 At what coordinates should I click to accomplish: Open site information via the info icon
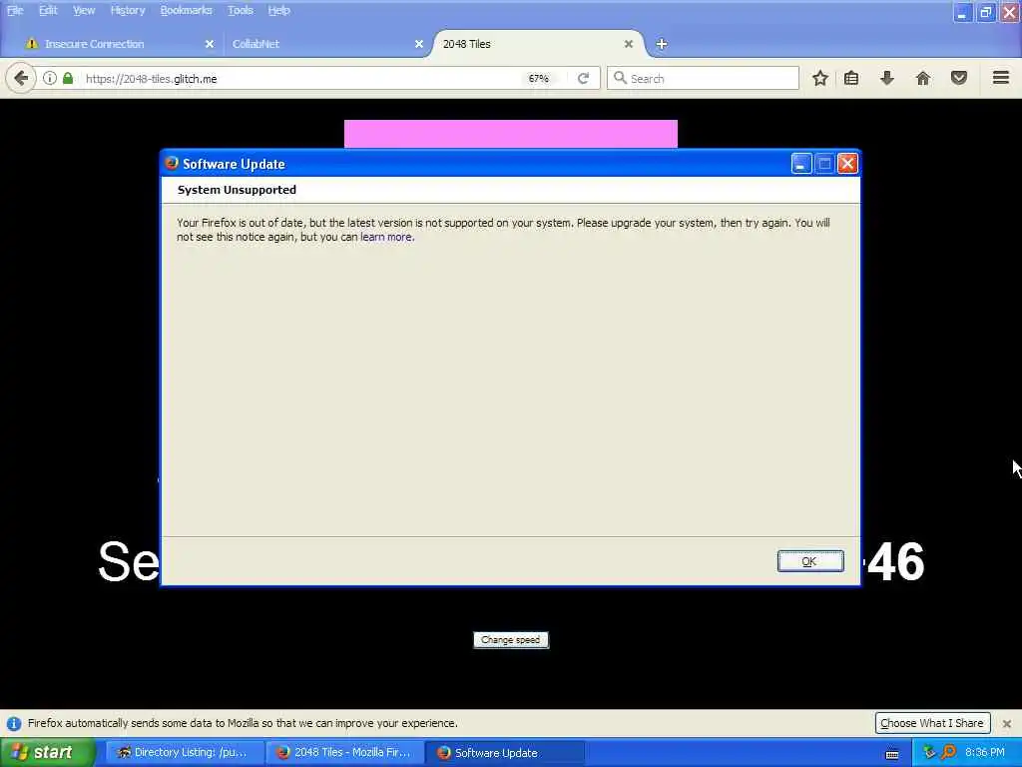coord(50,78)
